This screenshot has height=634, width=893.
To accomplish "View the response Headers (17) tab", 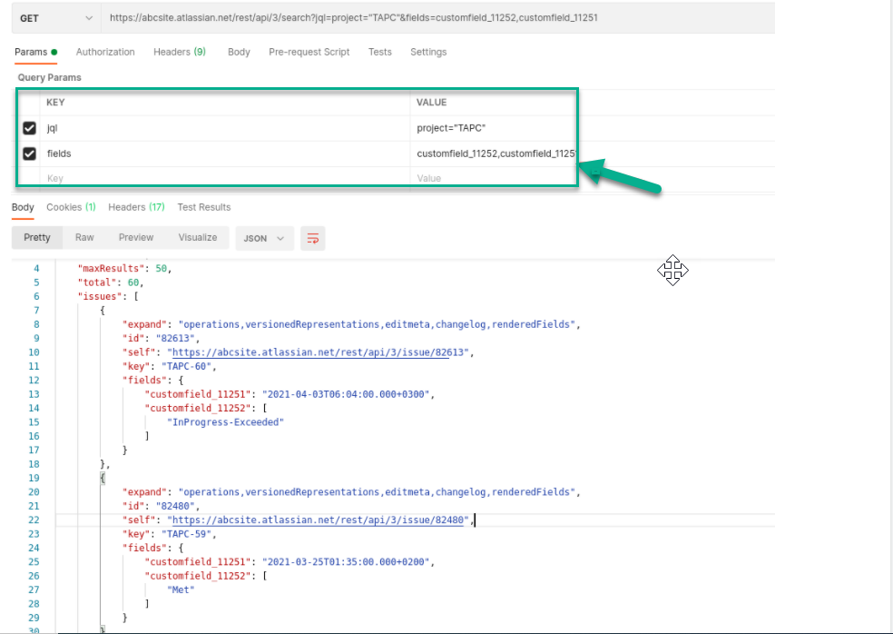I will pyautogui.click(x=136, y=207).
